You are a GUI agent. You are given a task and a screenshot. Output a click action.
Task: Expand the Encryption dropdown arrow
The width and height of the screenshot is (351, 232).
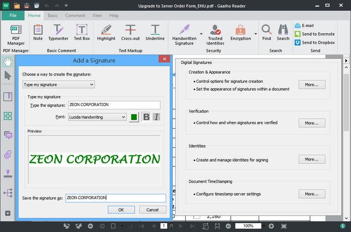[x=256, y=34]
